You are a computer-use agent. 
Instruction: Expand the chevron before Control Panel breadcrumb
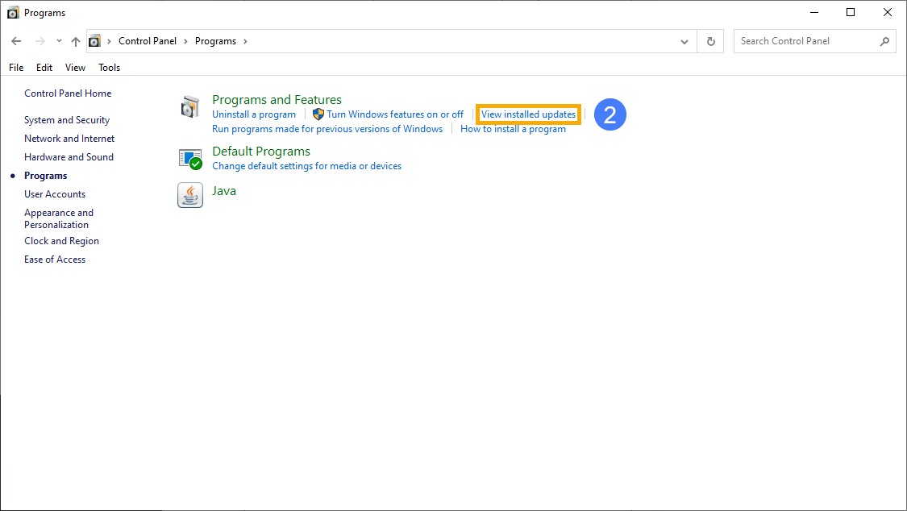[109, 41]
